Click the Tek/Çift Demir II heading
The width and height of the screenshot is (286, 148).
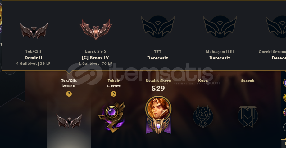click(69, 83)
